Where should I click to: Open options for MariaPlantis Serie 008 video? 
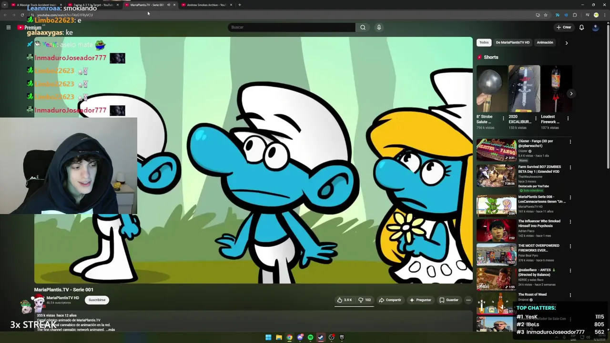[570, 197]
